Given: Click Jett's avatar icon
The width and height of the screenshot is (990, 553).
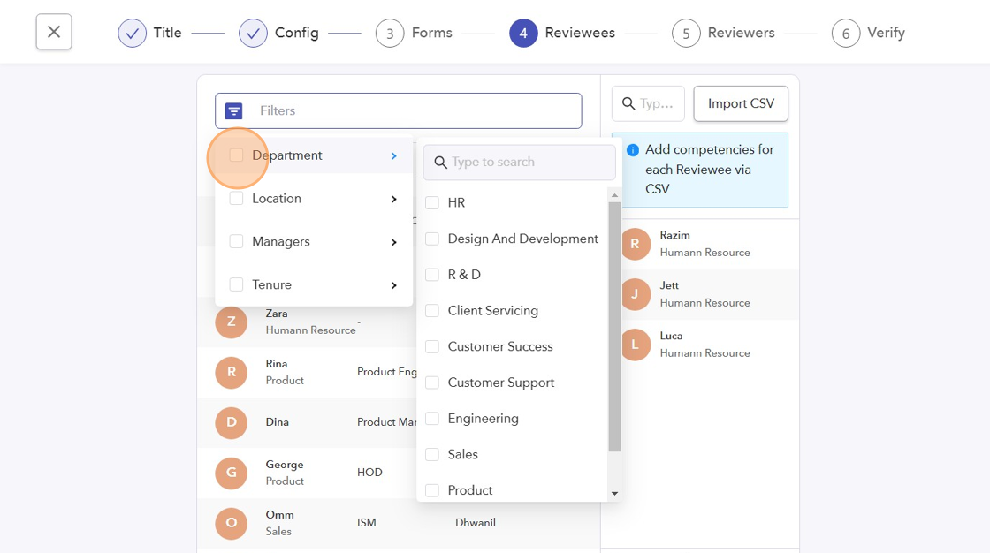Looking at the screenshot, I should [635, 294].
